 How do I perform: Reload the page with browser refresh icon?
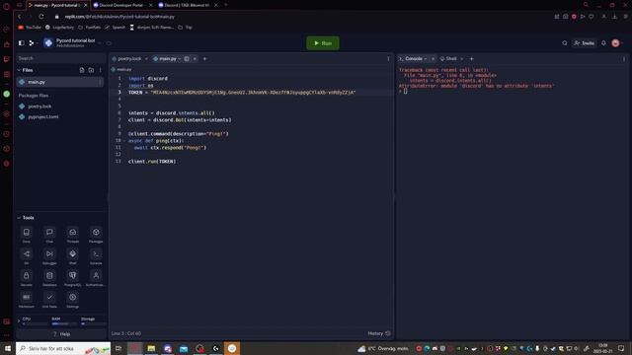(41, 17)
